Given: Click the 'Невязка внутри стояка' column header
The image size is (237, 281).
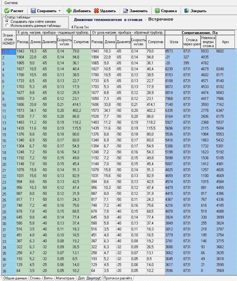Looking at the screenshot, I should point(208,42).
